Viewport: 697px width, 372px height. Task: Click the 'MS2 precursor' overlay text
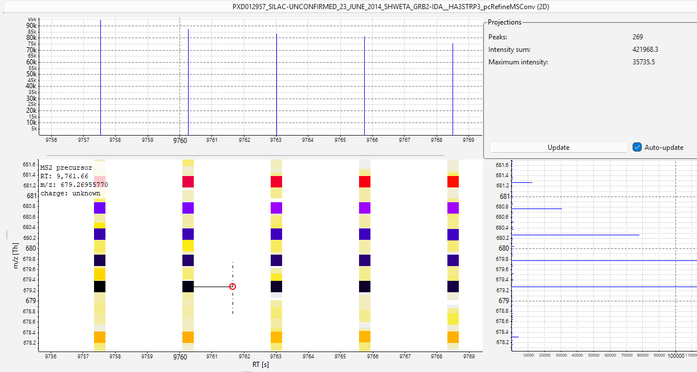pos(66,167)
